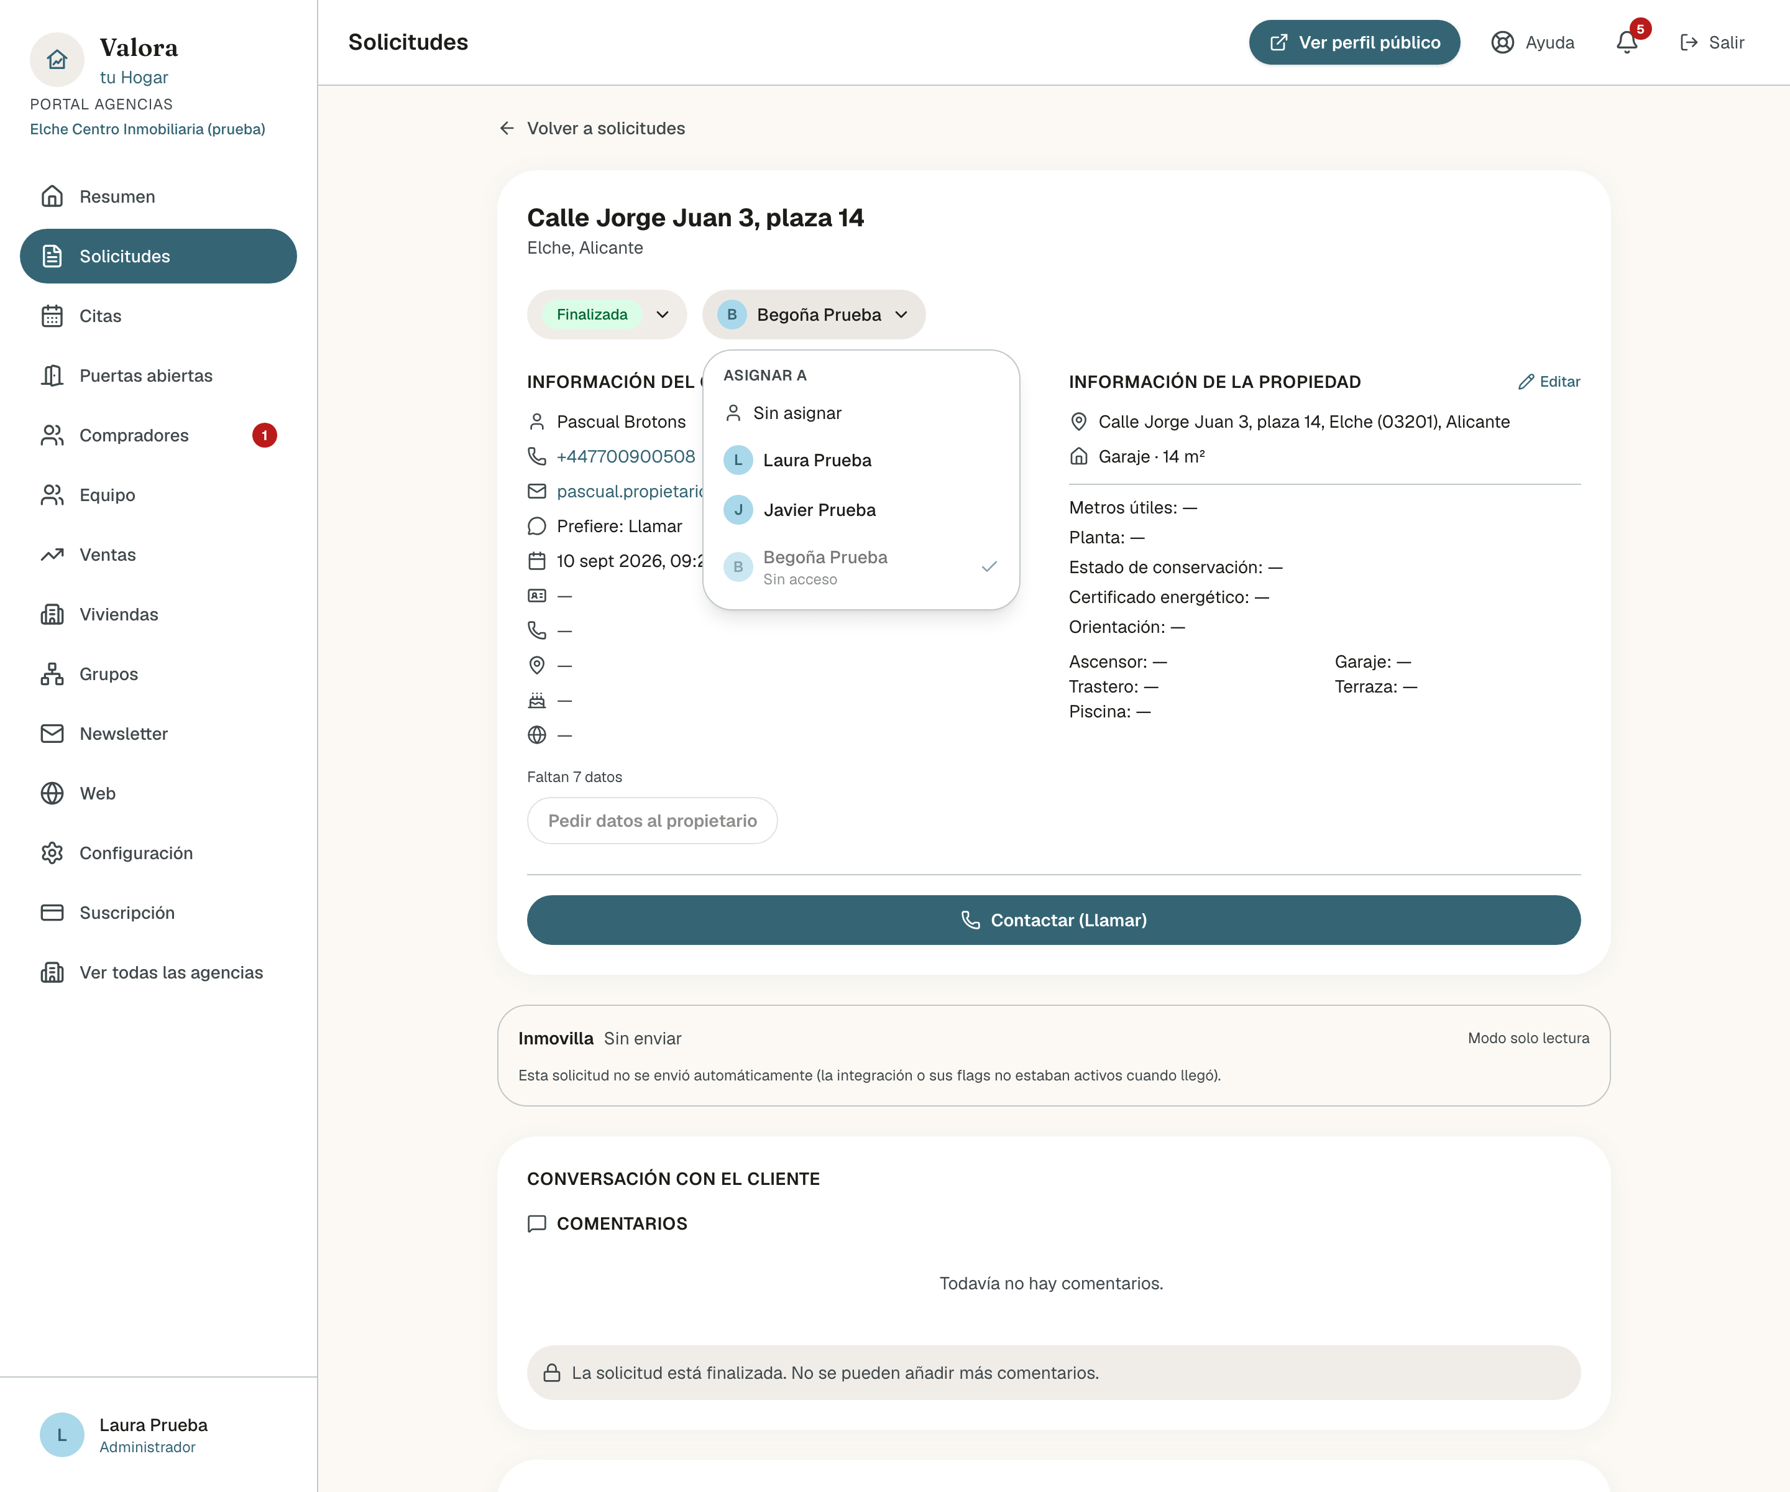Click the 'Faltan 7 datos' text
1790x1492 pixels.
click(574, 776)
